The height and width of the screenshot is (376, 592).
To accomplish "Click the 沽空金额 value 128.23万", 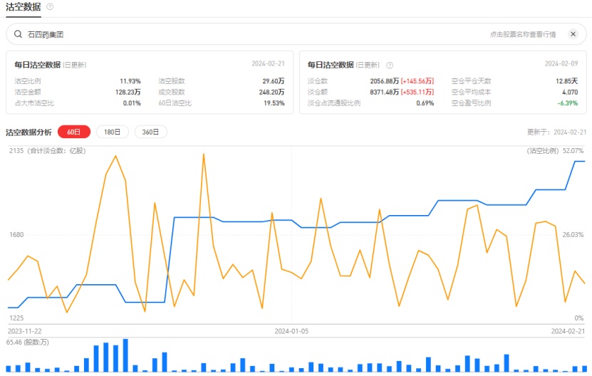I will point(128,92).
